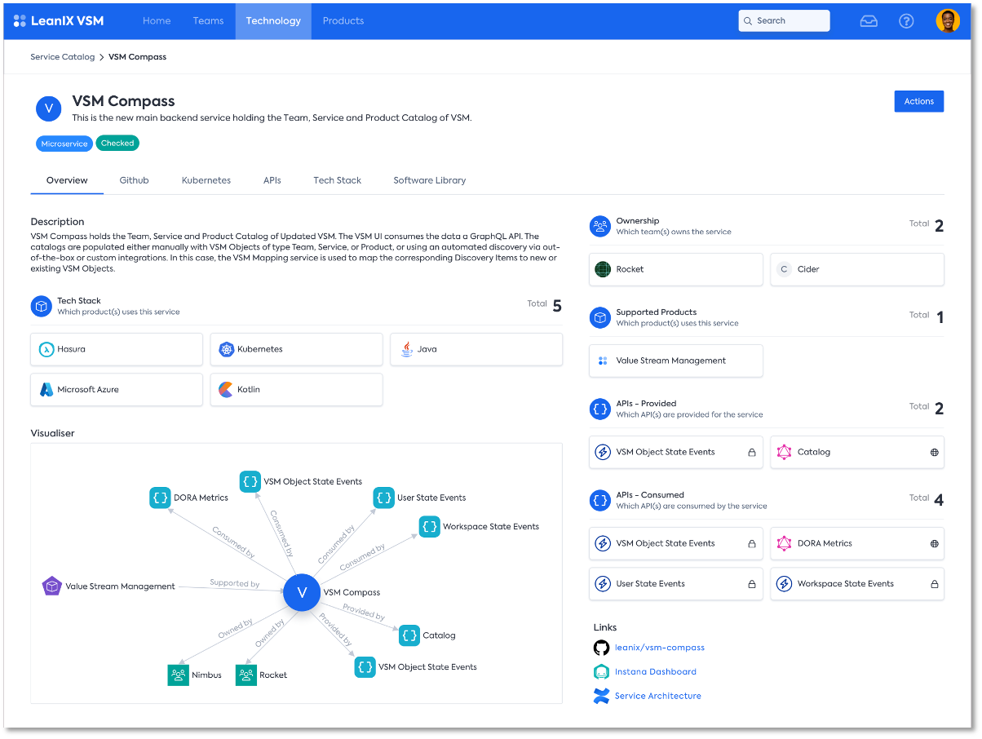Click the Microservice tag
This screenshot has width=982, height=739.
pyautogui.click(x=64, y=144)
